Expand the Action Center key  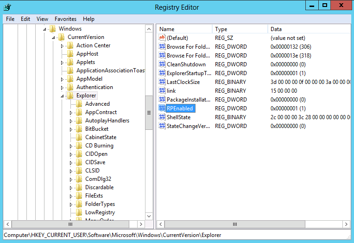(62, 46)
